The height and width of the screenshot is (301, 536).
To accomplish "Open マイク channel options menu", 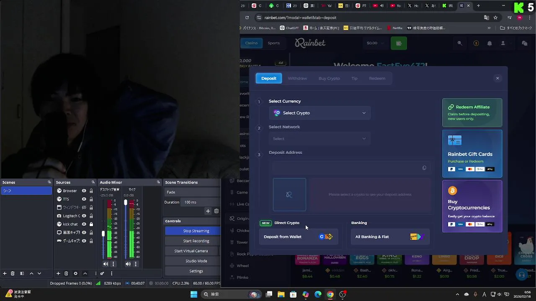I will click(x=136, y=264).
